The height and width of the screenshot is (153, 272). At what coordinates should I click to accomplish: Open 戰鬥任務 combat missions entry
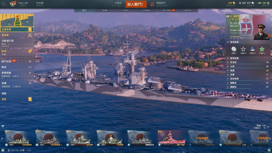click(x=17, y=61)
